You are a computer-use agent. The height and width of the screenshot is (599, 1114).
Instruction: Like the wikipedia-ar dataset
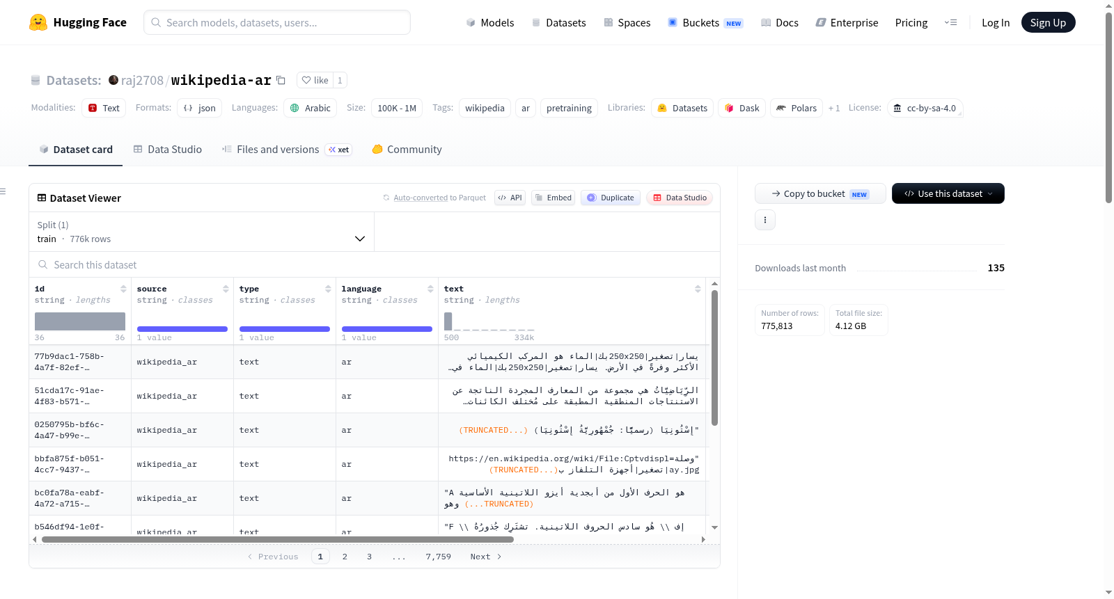(315, 80)
